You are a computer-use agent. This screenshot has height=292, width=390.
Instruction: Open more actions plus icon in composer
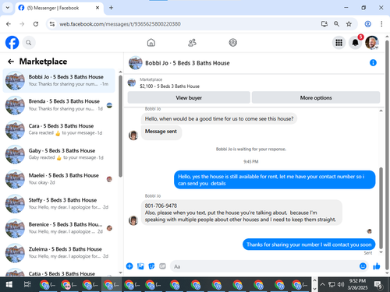point(129,266)
